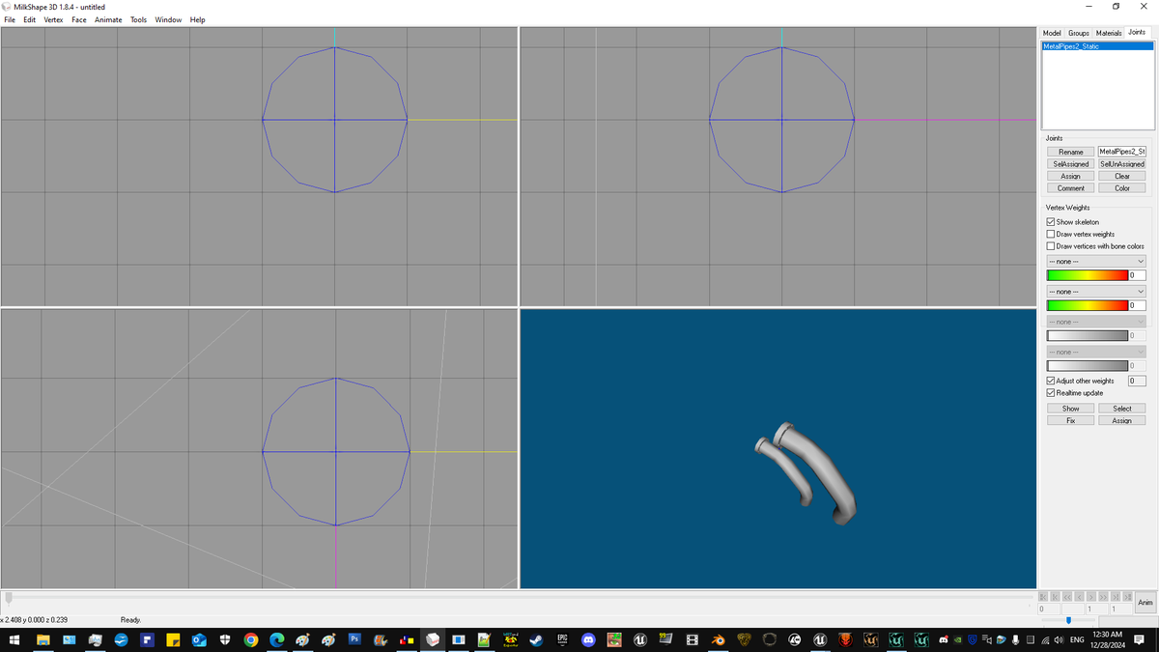Click the joint Color button
This screenshot has height=652, width=1159.
coord(1122,188)
